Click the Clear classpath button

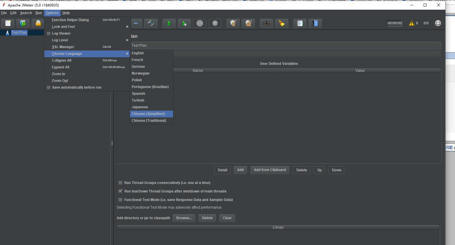click(227, 218)
